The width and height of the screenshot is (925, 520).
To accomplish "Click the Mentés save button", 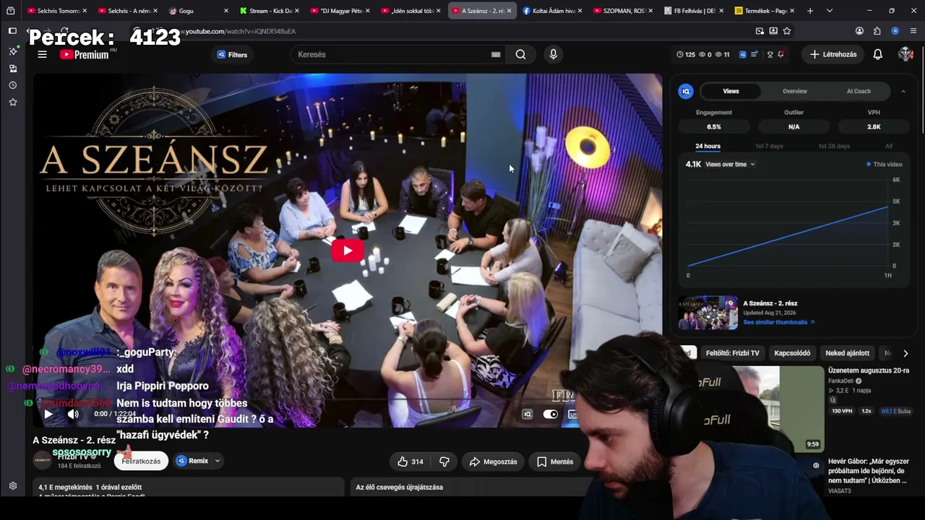I will 554,461.
